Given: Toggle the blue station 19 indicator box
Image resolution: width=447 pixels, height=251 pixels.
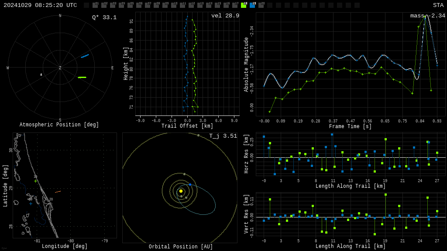Looking at the screenshot, I should pyautogui.click(x=252, y=5).
